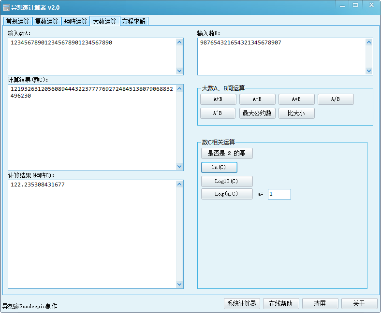Click the calculator icon in title bar
Screen dimensions: 381x313
[6, 8]
